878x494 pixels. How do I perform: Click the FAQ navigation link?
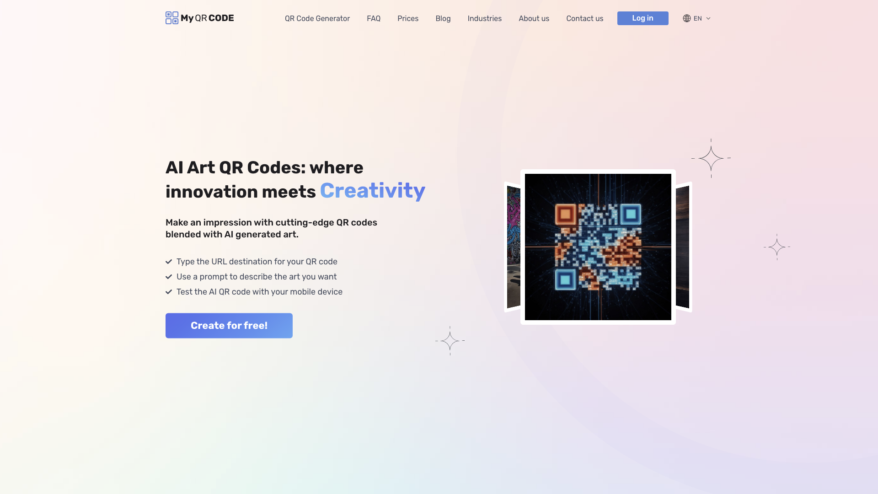point(373,18)
